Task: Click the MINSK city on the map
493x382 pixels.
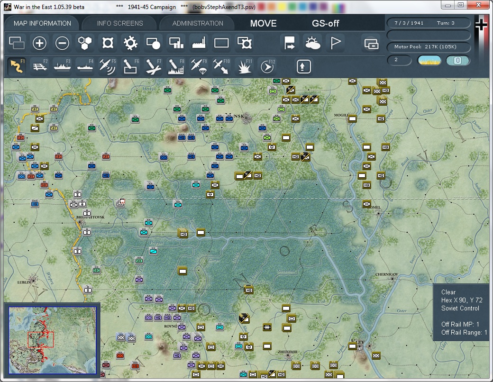Action: click(246, 118)
